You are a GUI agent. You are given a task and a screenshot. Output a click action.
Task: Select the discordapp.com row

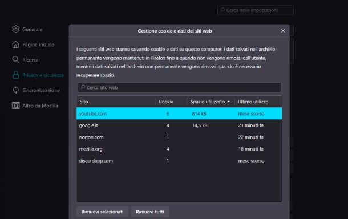[179, 161]
